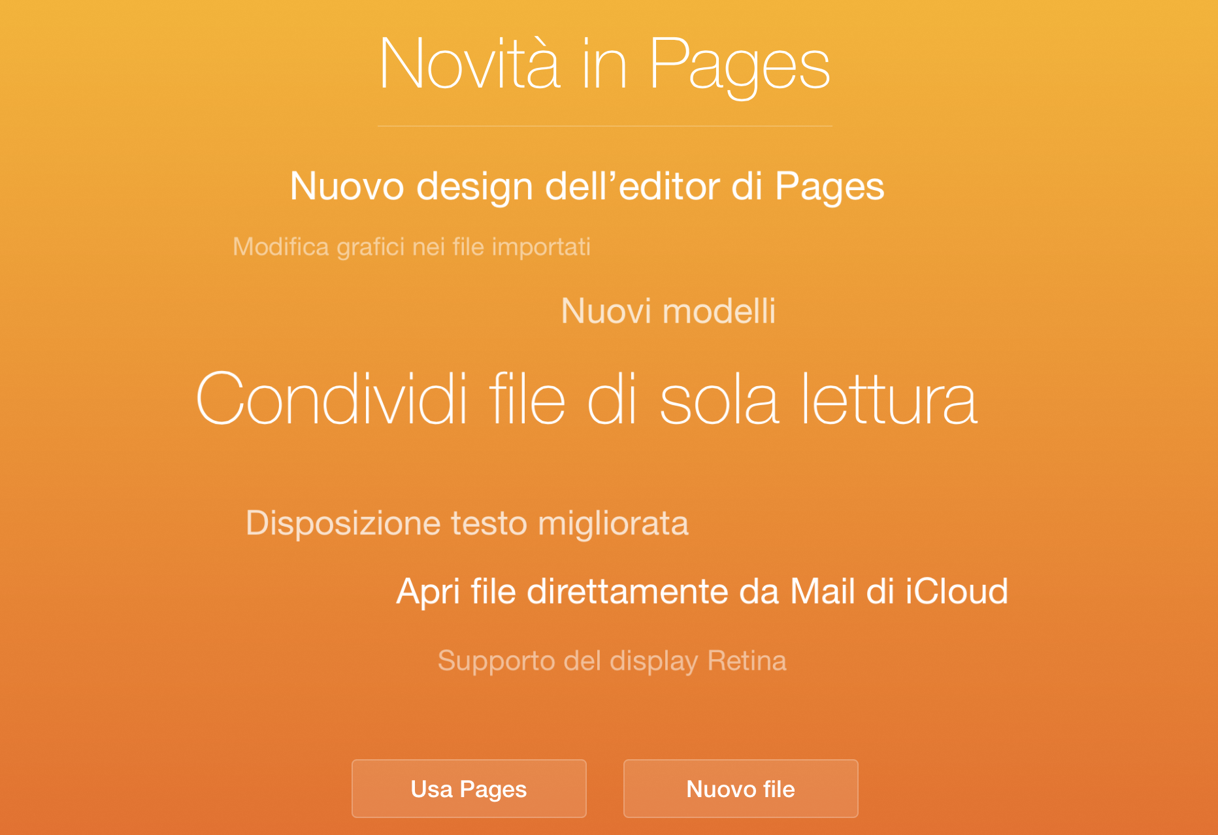The height and width of the screenshot is (835, 1218).
Task: Click 'Modifica grafici nei file importati' text
Action: click(x=412, y=247)
